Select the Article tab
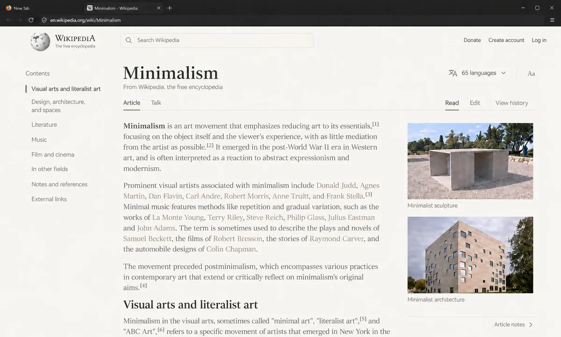 click(132, 103)
